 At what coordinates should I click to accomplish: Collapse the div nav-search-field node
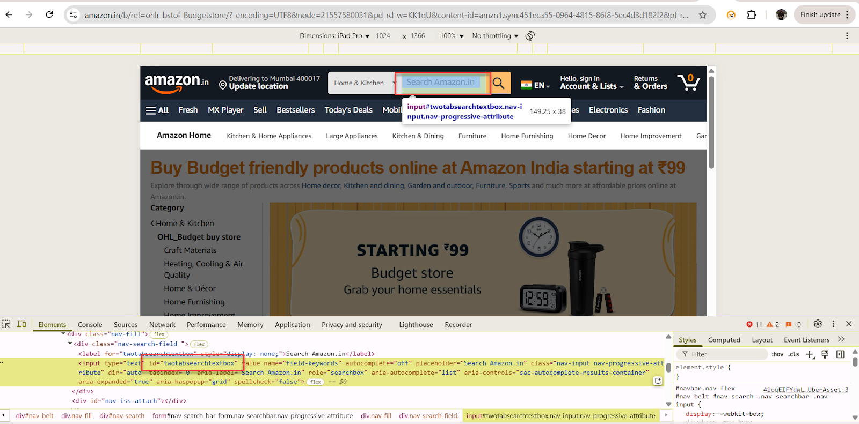[x=70, y=344]
